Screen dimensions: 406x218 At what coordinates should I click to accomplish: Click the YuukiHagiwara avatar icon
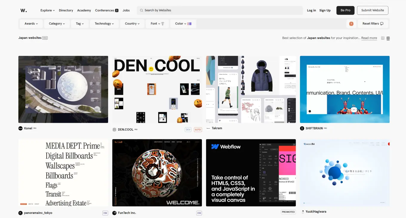coord(302,212)
